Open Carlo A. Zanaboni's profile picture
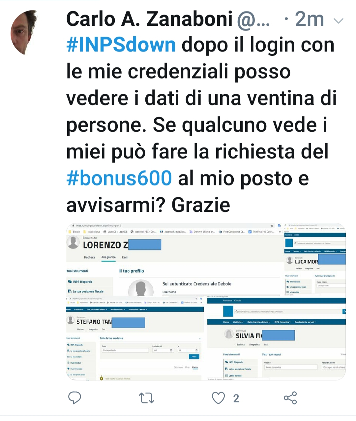Screen dimensions: 356x421 tap(24, 32)
